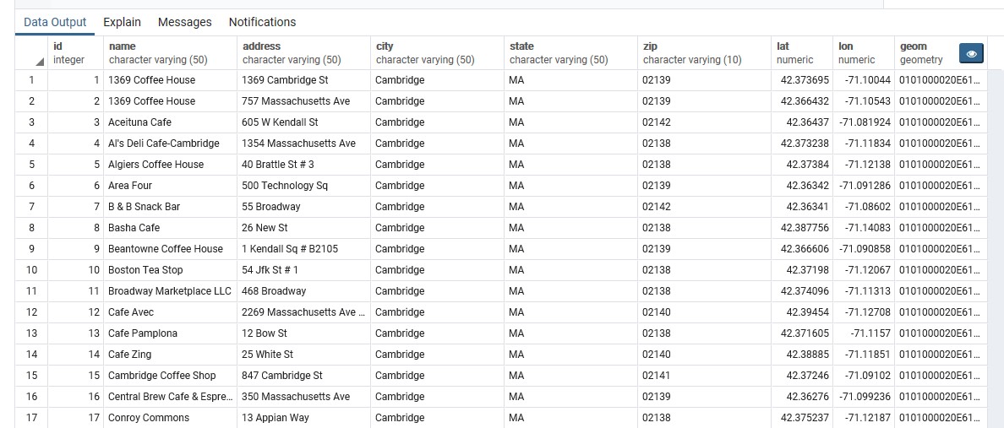Click lon value -71.091286
1004x428 pixels.
coord(864,186)
